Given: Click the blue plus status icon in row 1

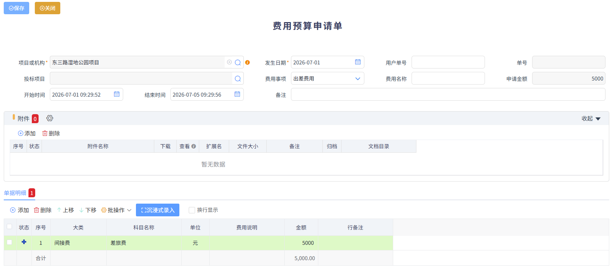Looking at the screenshot, I should 24,242.
